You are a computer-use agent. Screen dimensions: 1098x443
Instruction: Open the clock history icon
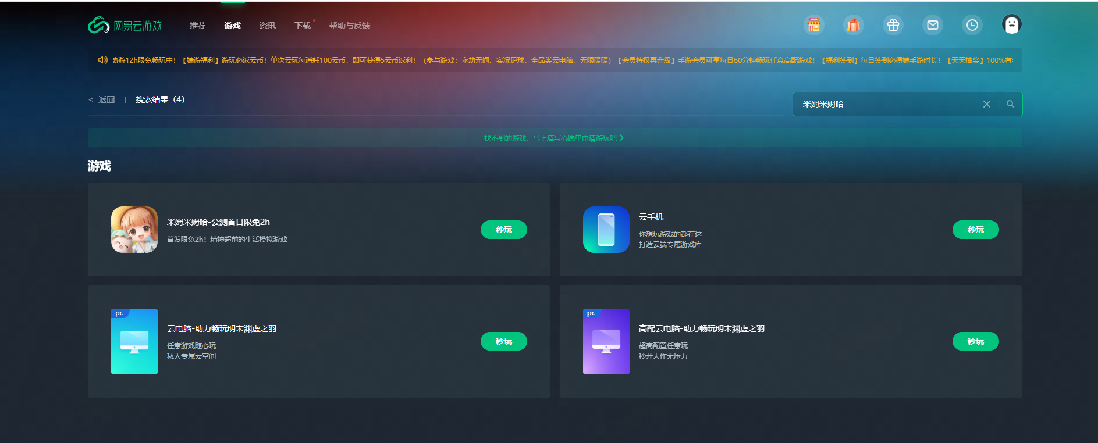point(972,25)
